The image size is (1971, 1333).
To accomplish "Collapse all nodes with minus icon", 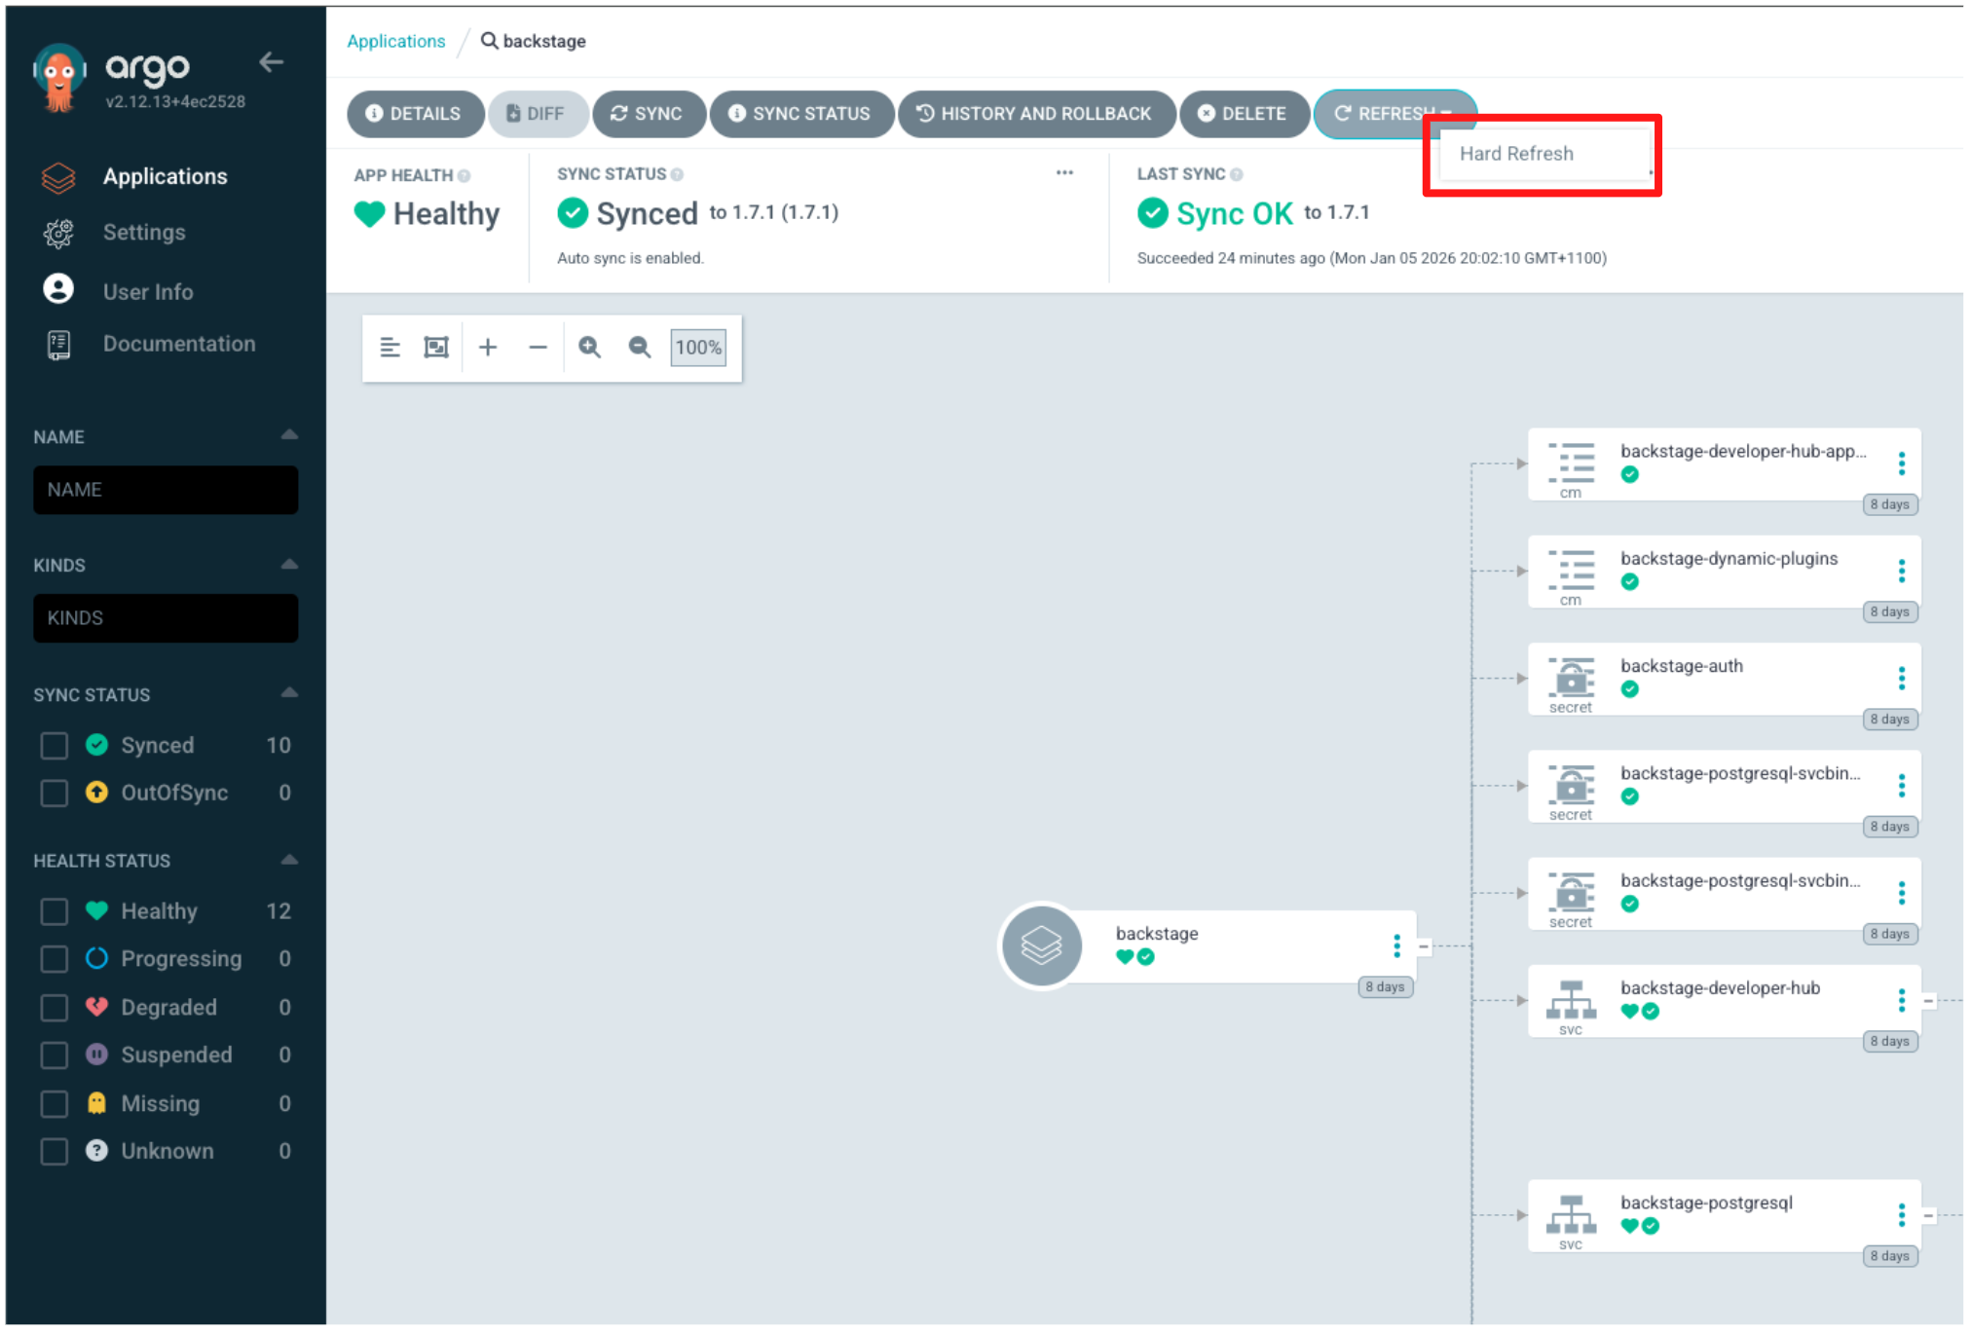I will [538, 348].
